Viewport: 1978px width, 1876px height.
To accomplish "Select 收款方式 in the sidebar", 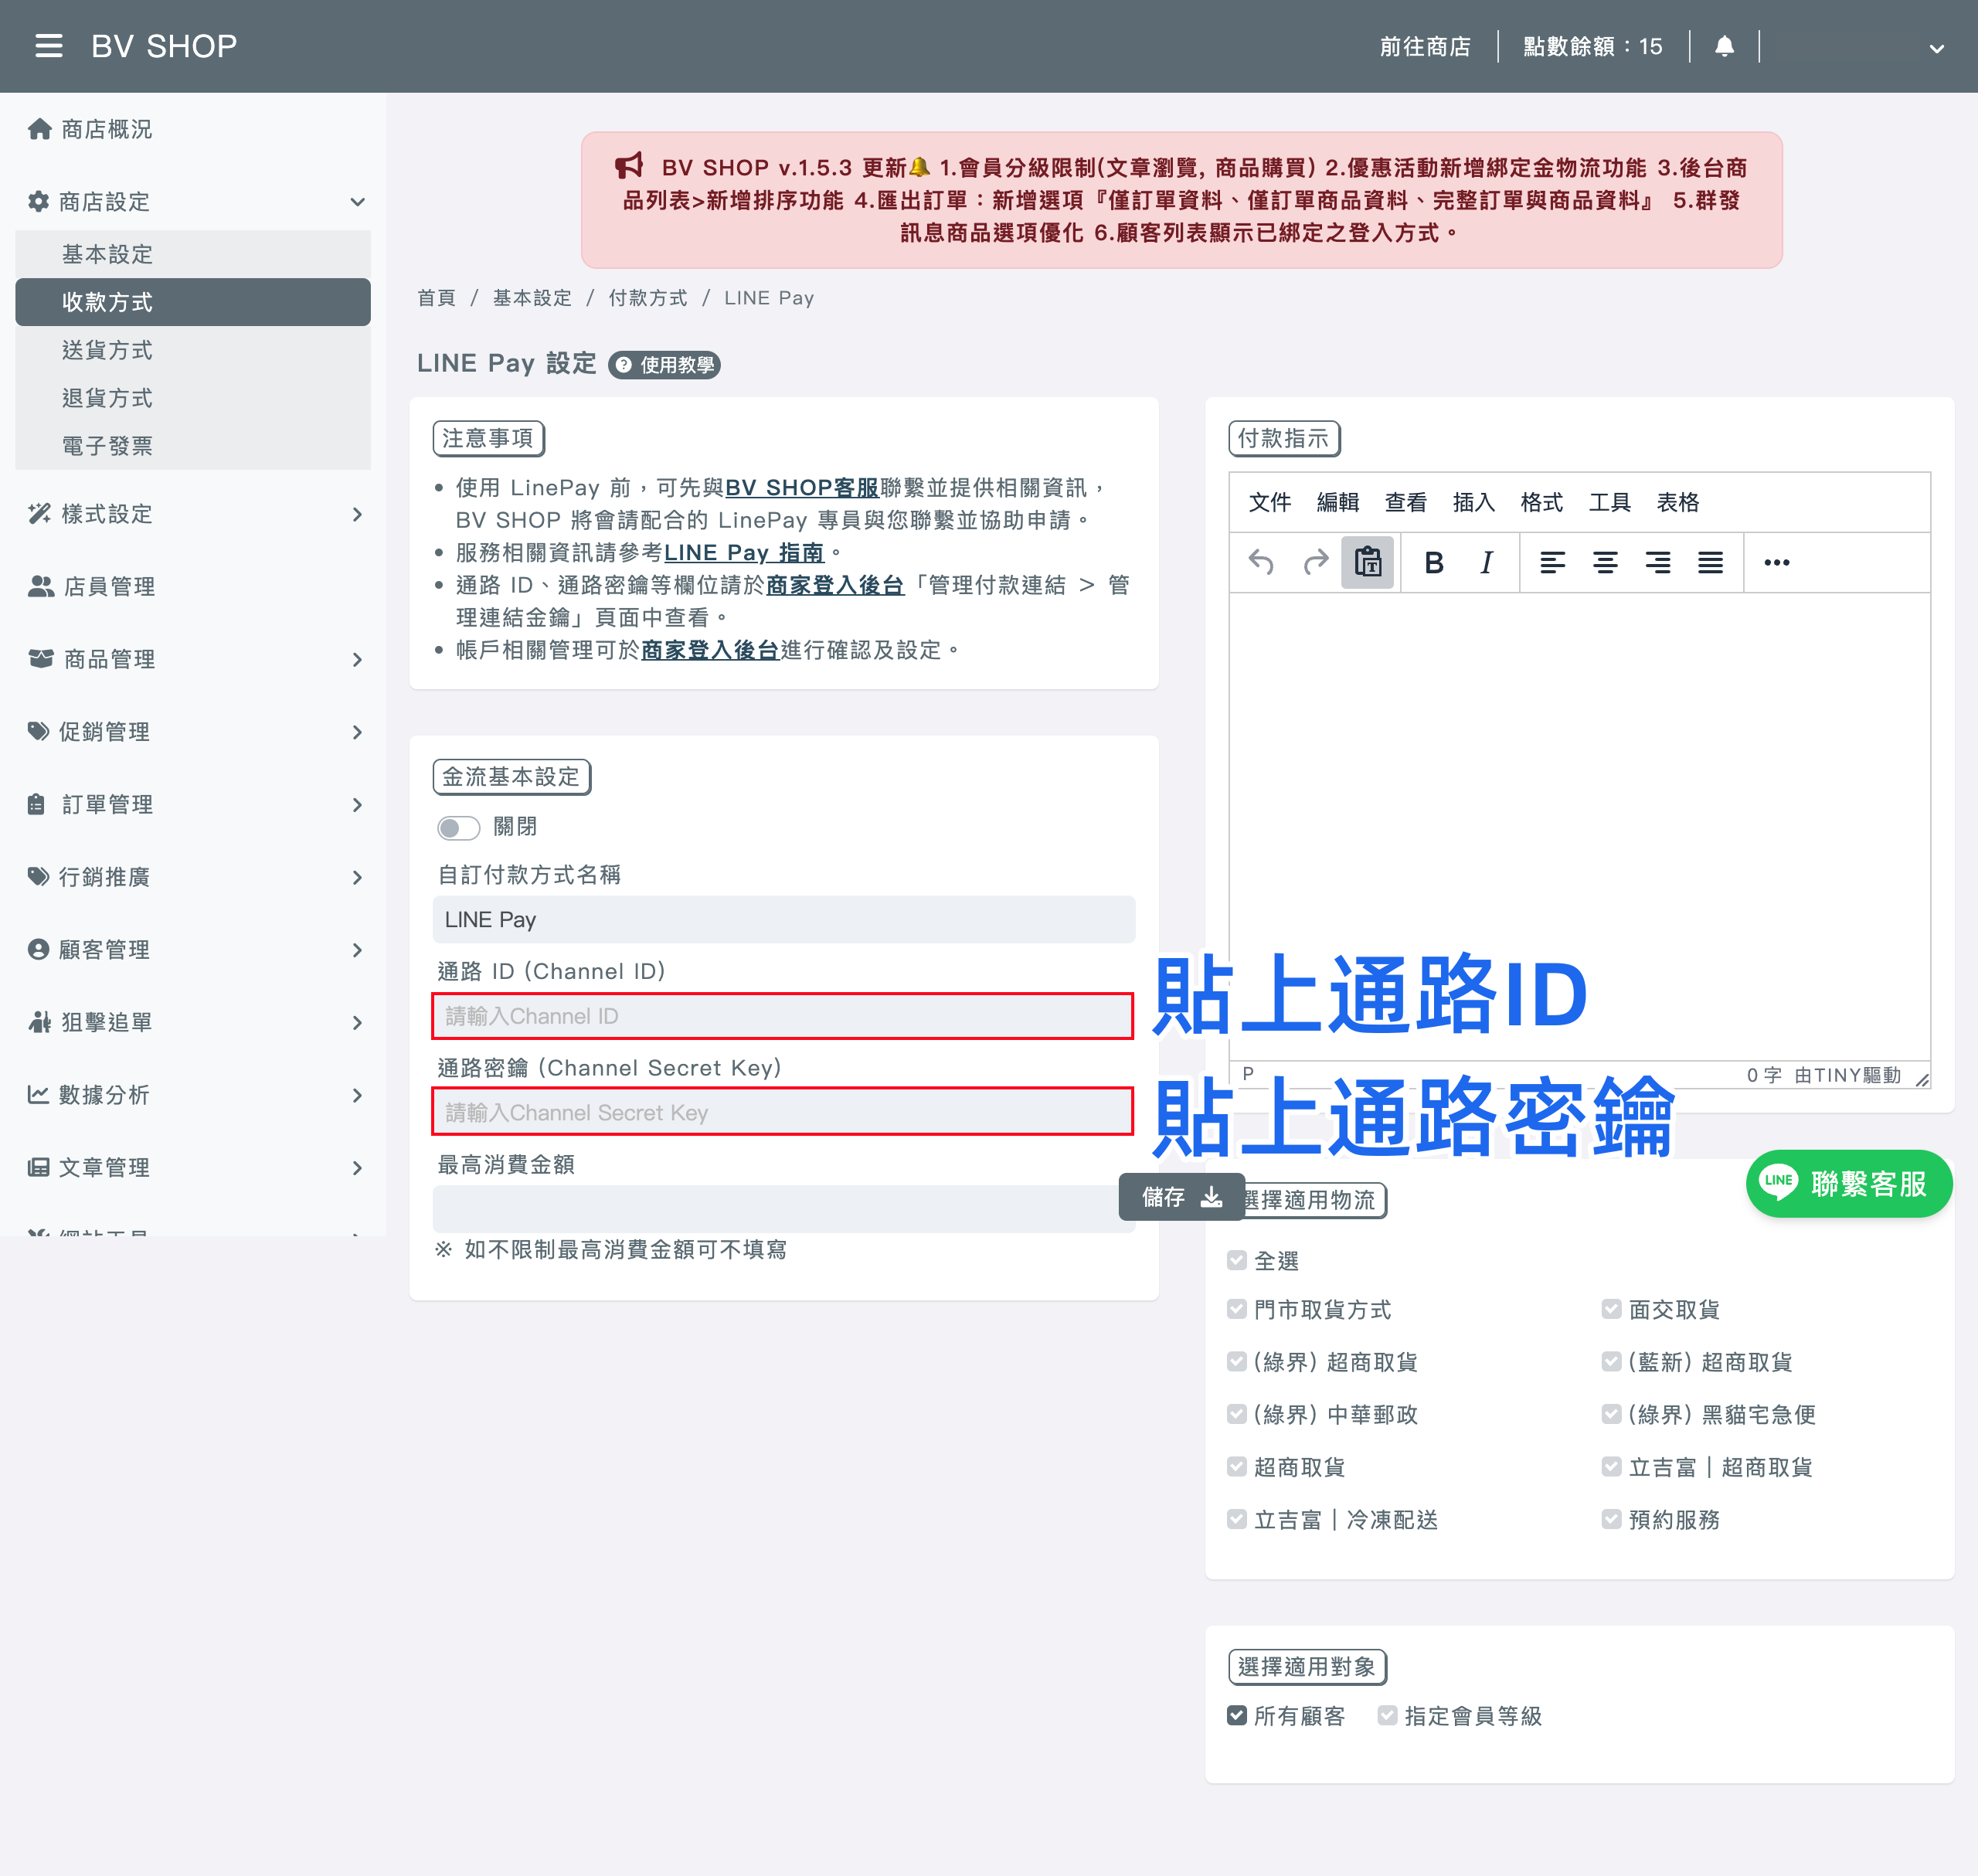I will pyautogui.click(x=193, y=302).
